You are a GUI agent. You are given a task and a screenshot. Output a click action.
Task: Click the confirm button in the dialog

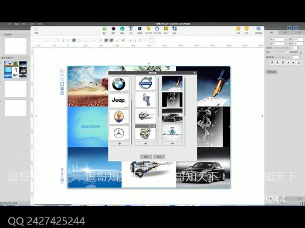click(x=146, y=157)
